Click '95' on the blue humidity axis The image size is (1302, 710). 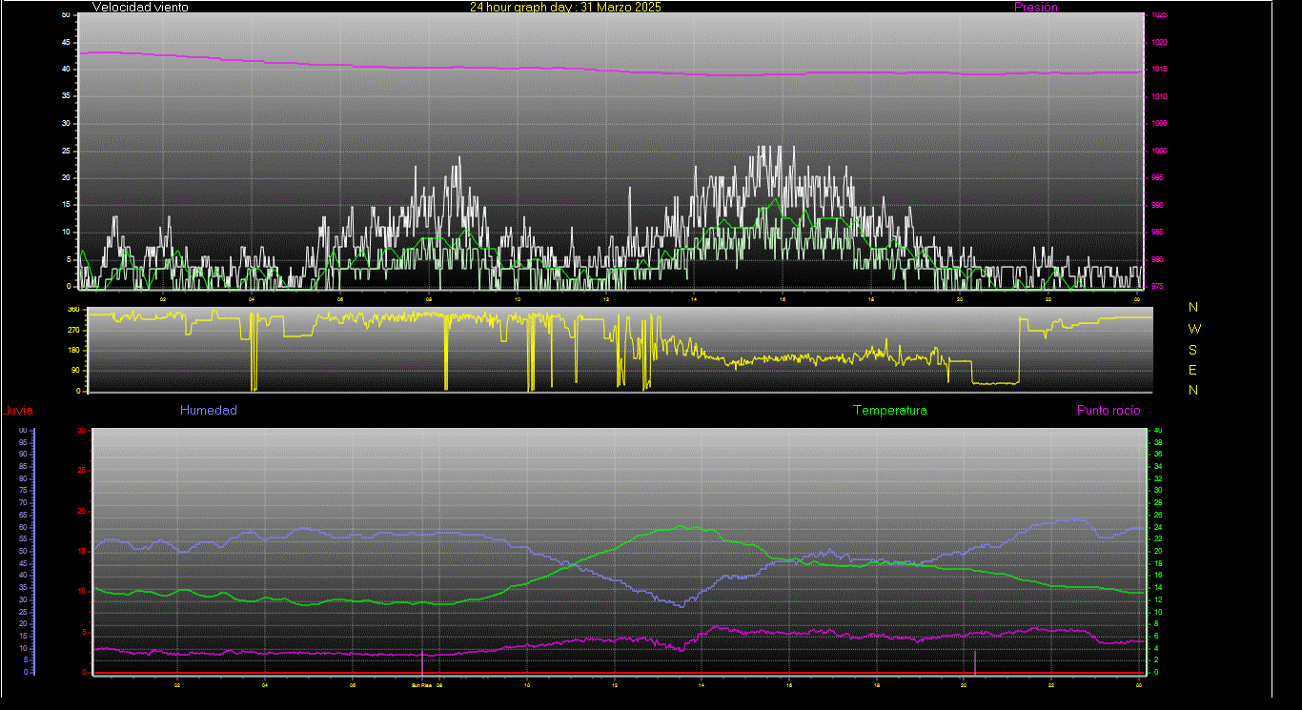point(23,442)
